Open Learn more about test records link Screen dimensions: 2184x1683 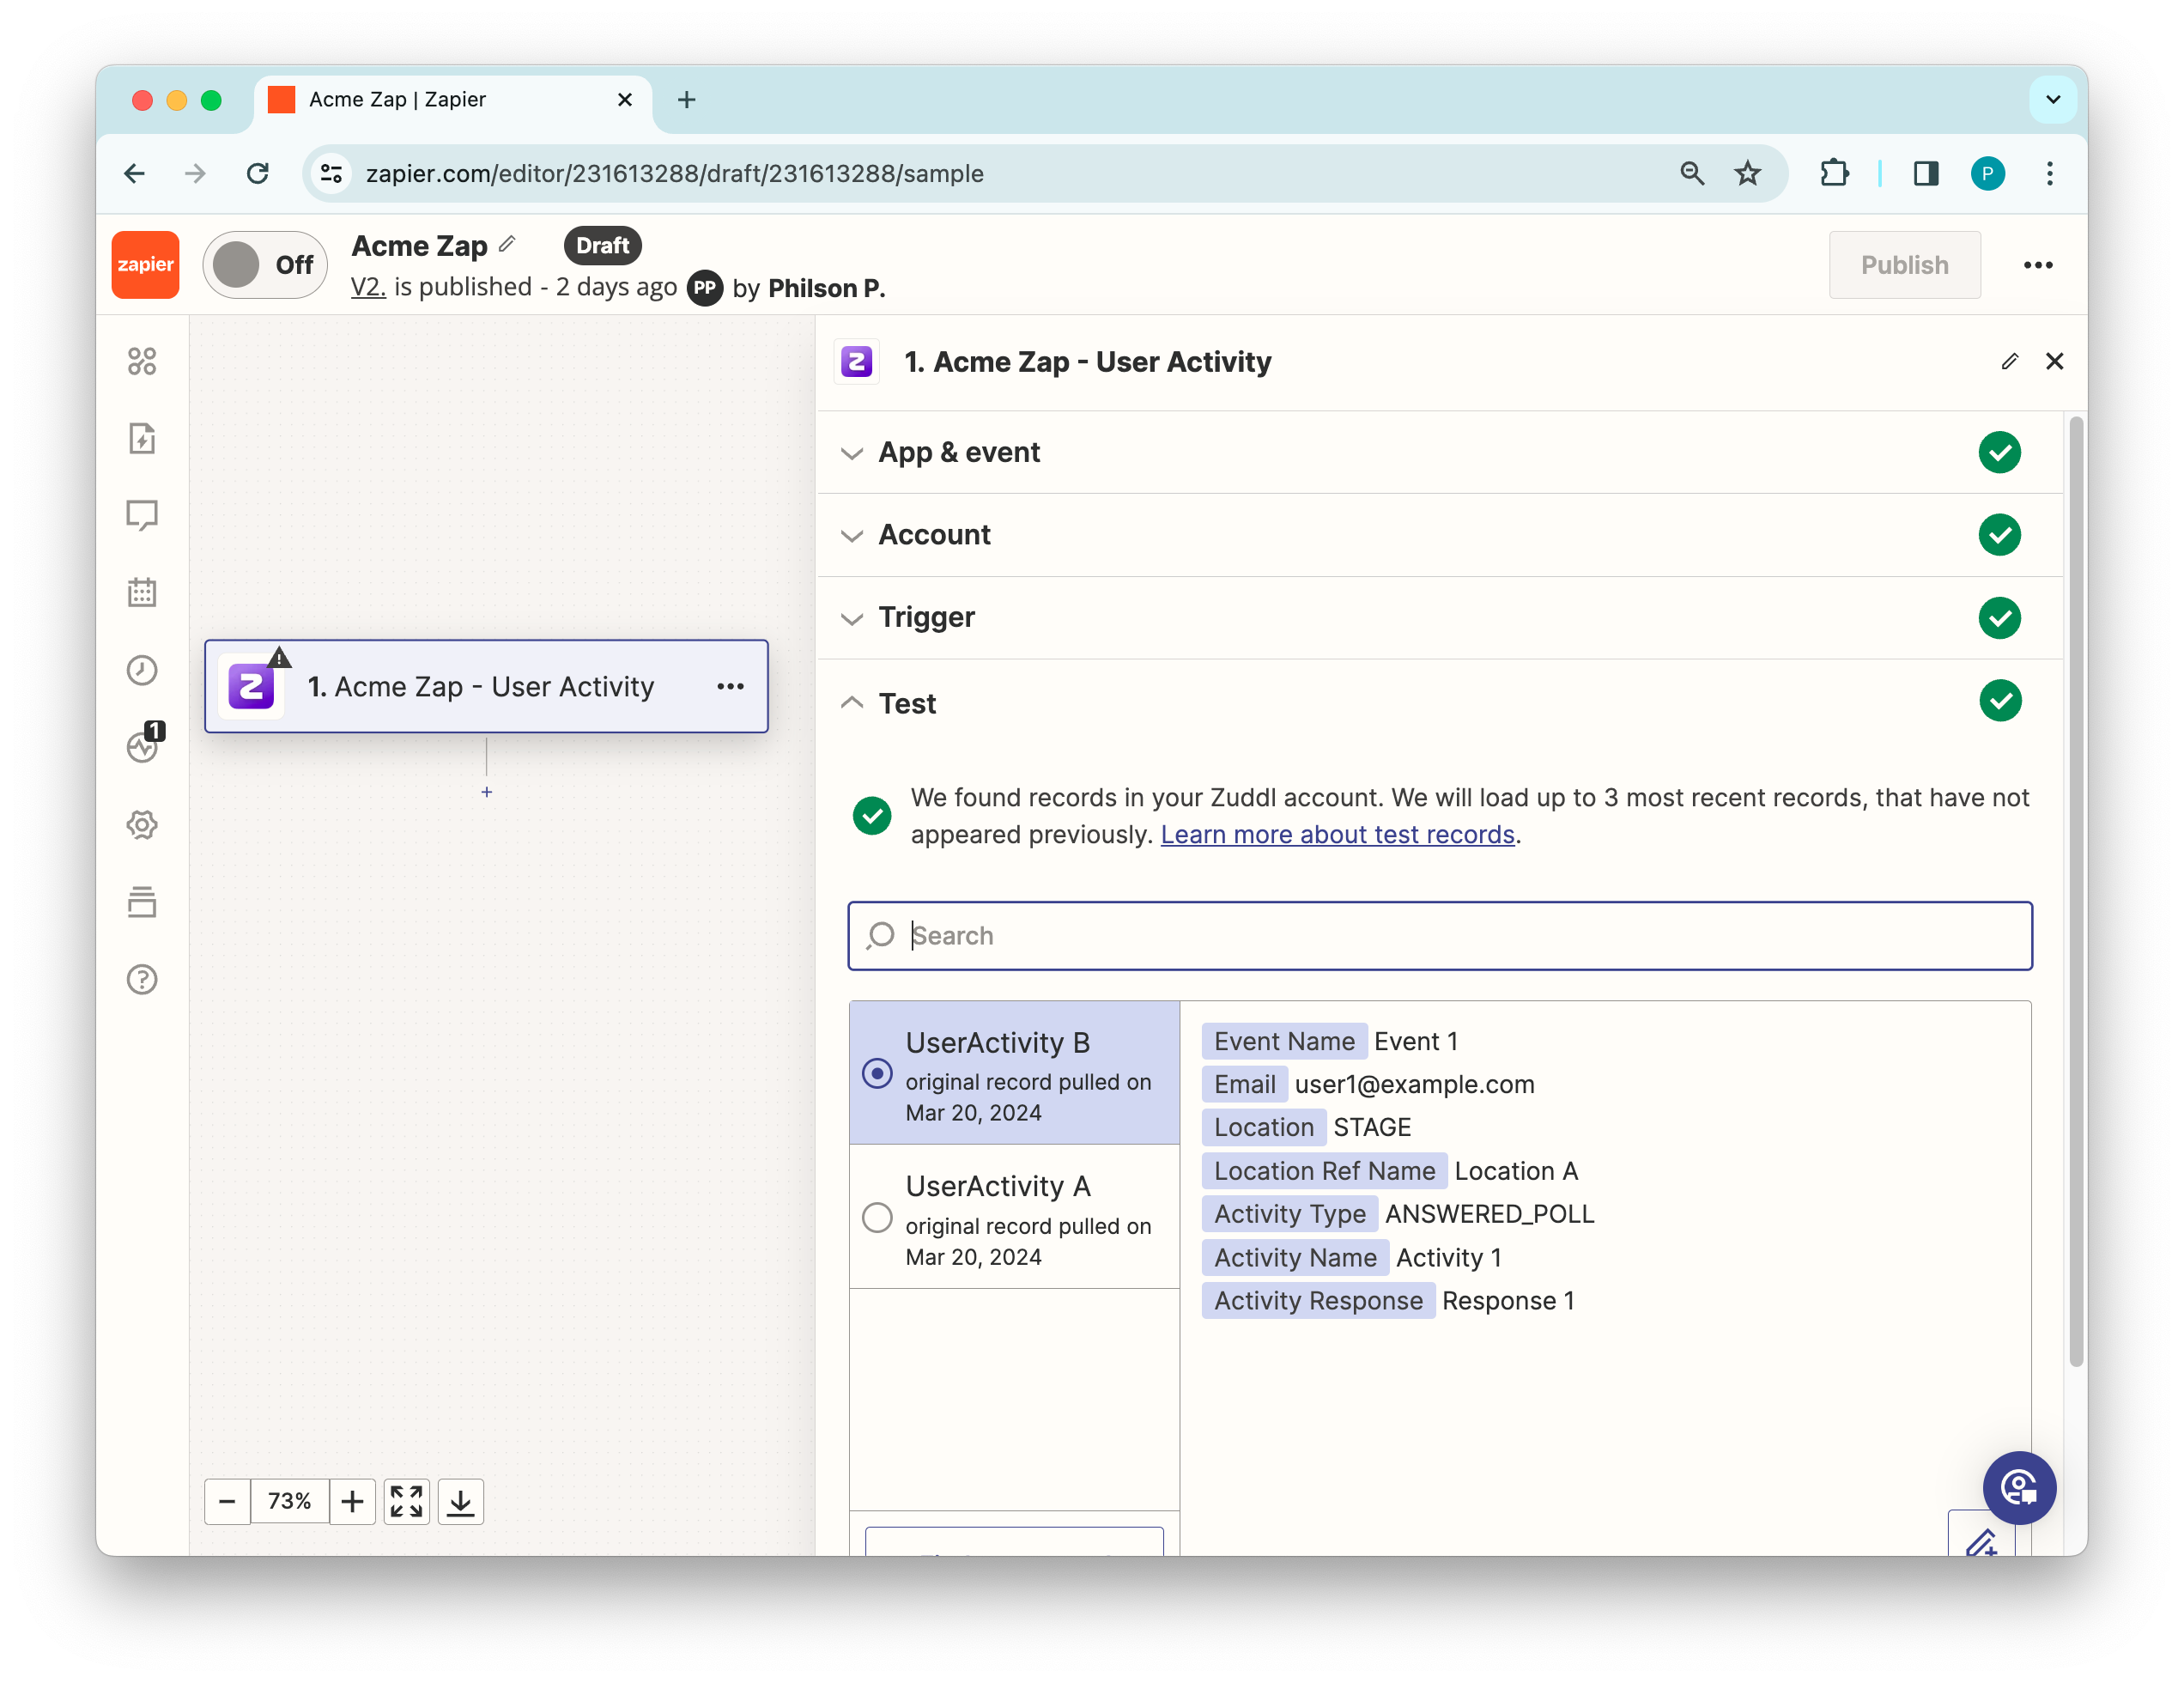1337,834
